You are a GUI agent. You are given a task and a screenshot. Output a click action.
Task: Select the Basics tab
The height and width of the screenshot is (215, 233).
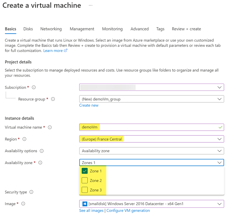[11, 29]
